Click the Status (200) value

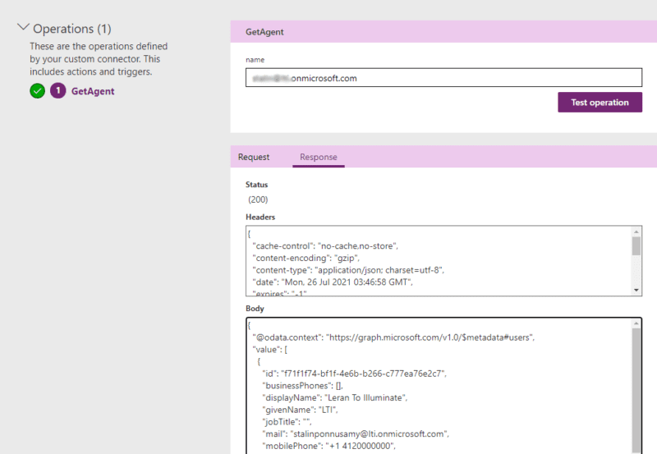pyautogui.click(x=259, y=199)
